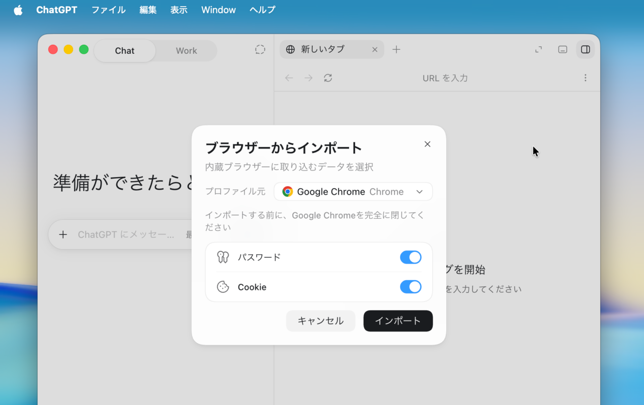Open the browser three-dot options menu
The height and width of the screenshot is (405, 644).
click(x=585, y=78)
